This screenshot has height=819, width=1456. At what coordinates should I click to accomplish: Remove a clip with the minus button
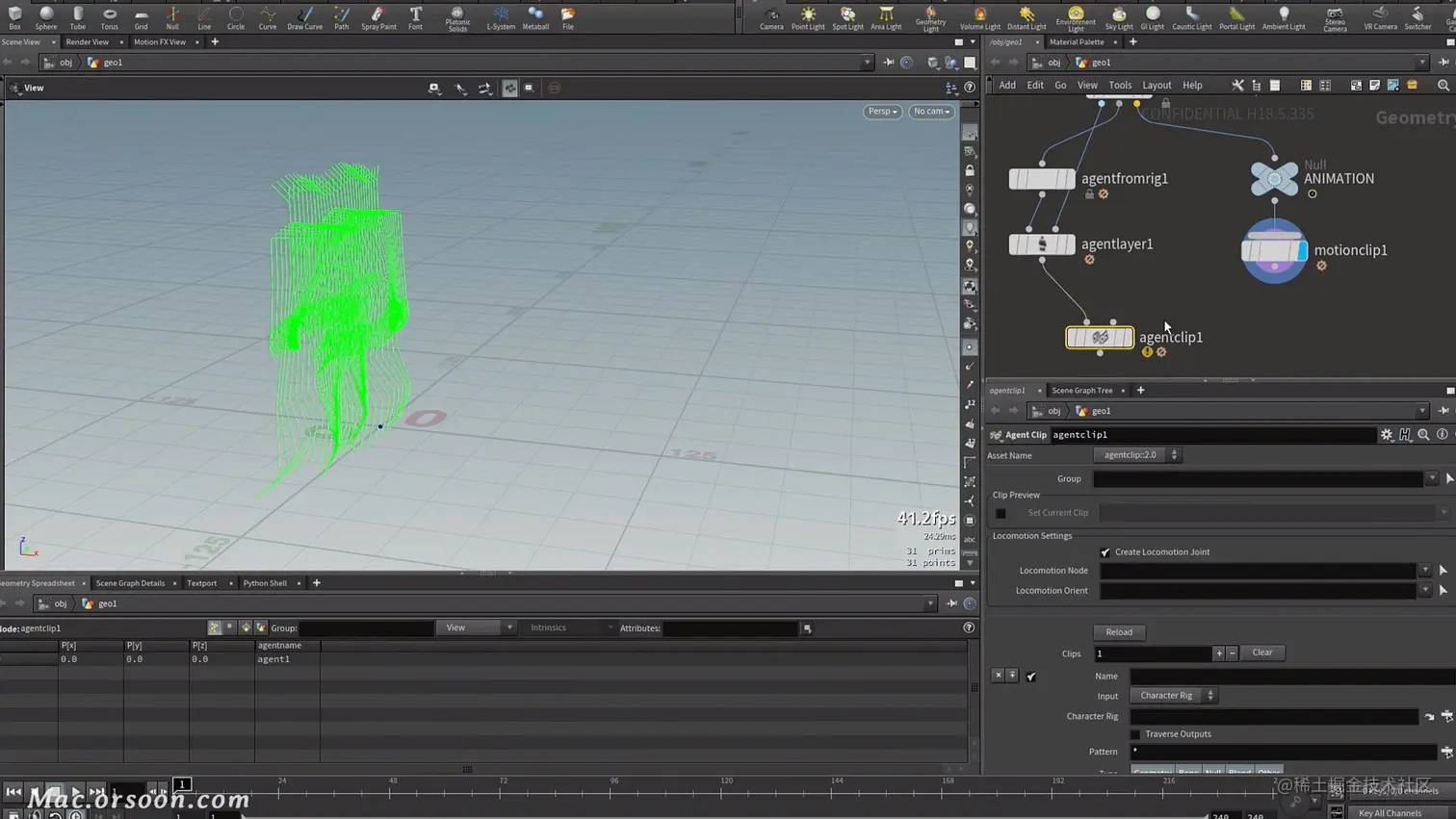pos(1232,654)
